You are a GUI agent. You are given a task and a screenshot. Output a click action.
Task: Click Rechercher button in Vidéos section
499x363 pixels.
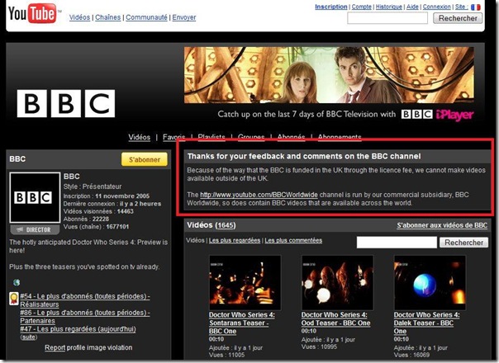click(x=464, y=243)
